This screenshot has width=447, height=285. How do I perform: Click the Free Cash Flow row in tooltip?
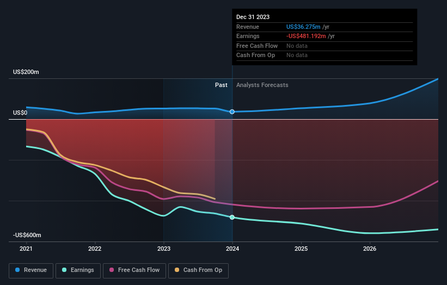(324, 46)
